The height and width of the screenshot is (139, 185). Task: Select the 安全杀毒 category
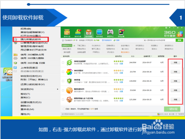pos(125,46)
